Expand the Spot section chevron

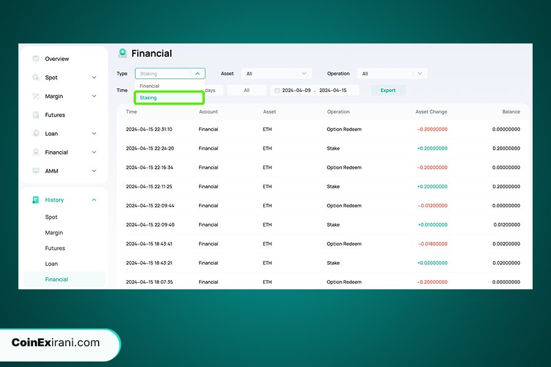(x=94, y=77)
